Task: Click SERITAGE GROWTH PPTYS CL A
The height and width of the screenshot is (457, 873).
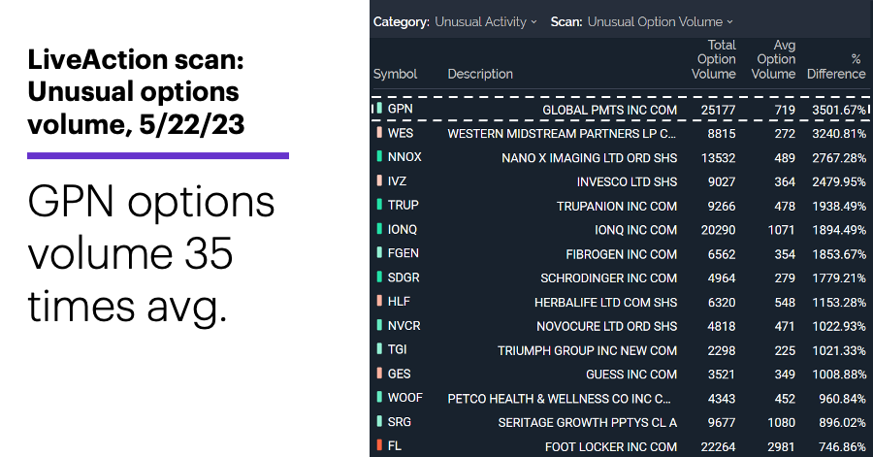Action: tap(588, 422)
